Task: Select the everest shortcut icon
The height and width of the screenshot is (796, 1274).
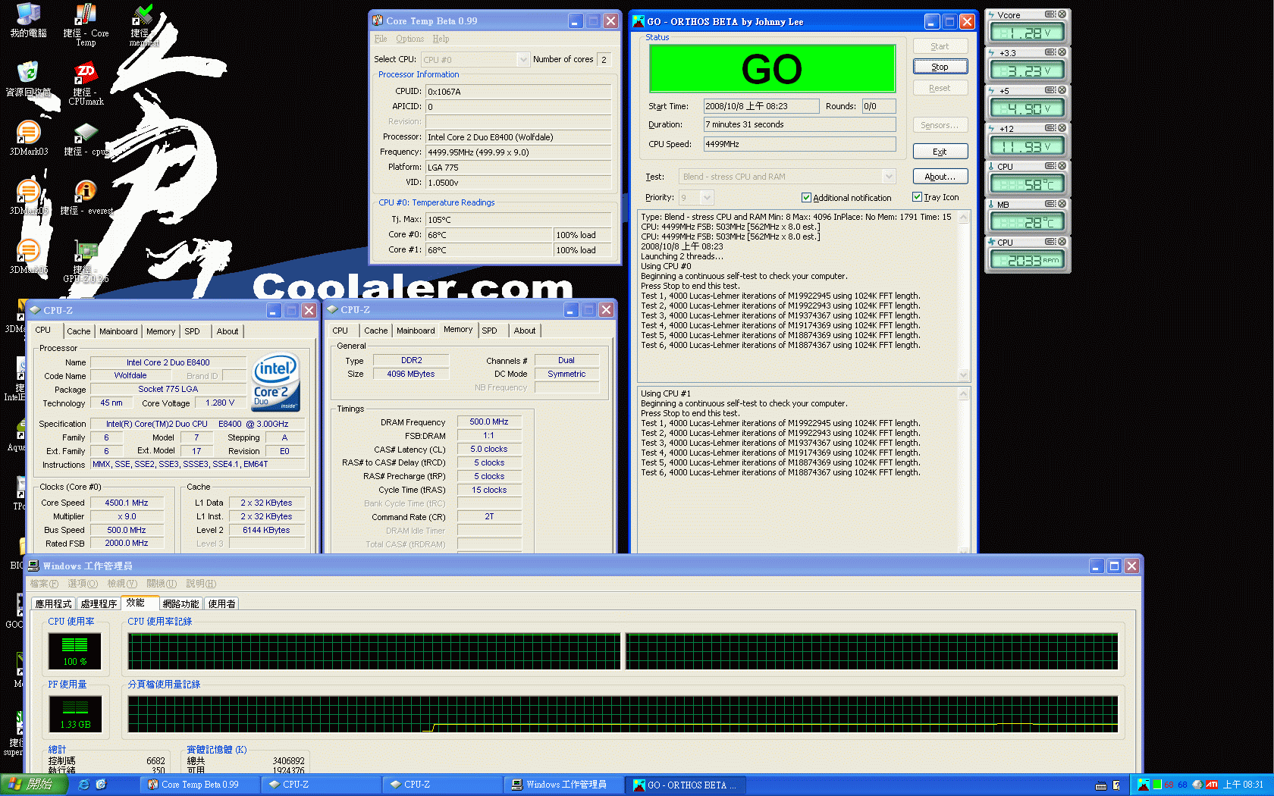Action: coord(86,197)
